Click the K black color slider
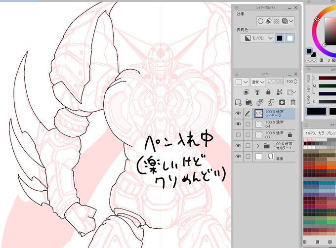 pyautogui.click(x=327, y=102)
